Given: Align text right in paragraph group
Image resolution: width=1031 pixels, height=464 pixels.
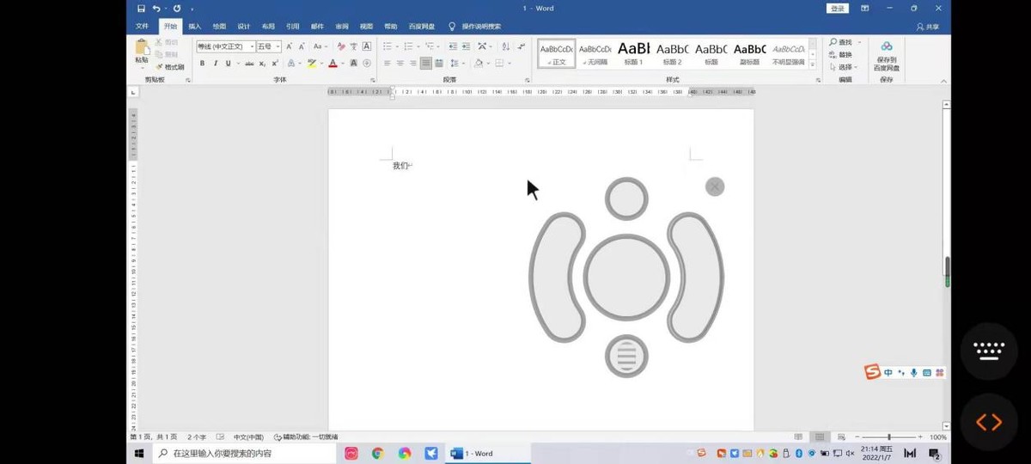Looking at the screenshot, I should pyautogui.click(x=413, y=64).
